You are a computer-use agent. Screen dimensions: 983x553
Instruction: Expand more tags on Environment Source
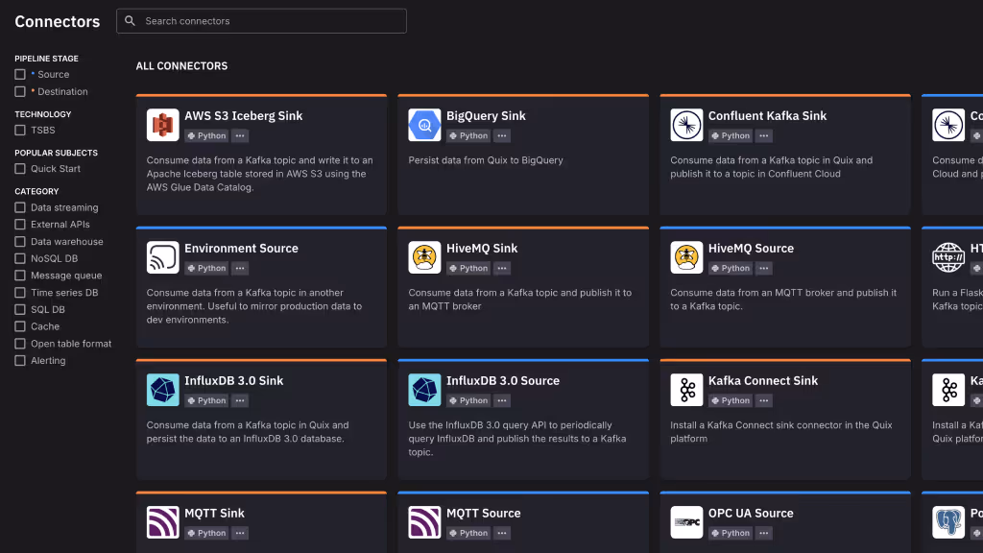pos(240,268)
